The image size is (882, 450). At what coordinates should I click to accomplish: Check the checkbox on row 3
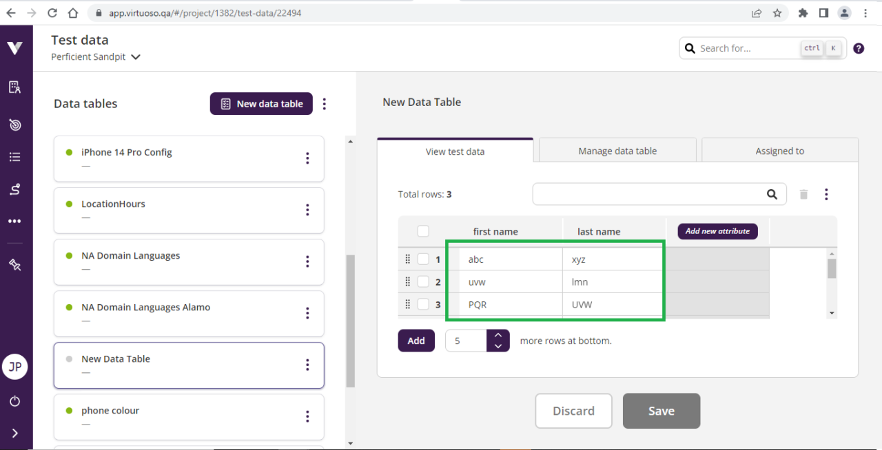pyautogui.click(x=422, y=304)
